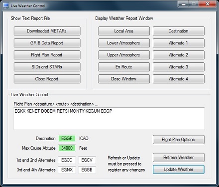This screenshot has width=219, height=187.
Task: Click the 'Show Text Report File' group label
Action: pos(30,18)
